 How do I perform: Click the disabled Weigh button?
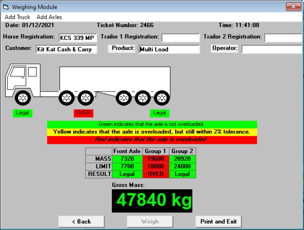coord(150,221)
